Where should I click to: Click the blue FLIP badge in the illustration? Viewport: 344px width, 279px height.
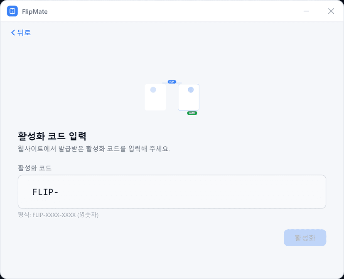(172, 82)
